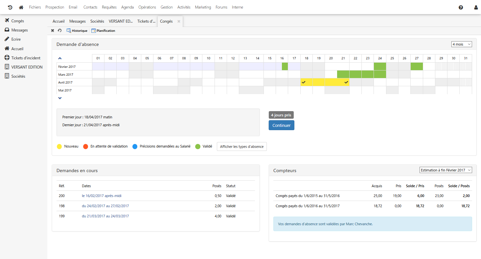
Task: Switch to the Sociétés tab
Action: click(x=97, y=21)
